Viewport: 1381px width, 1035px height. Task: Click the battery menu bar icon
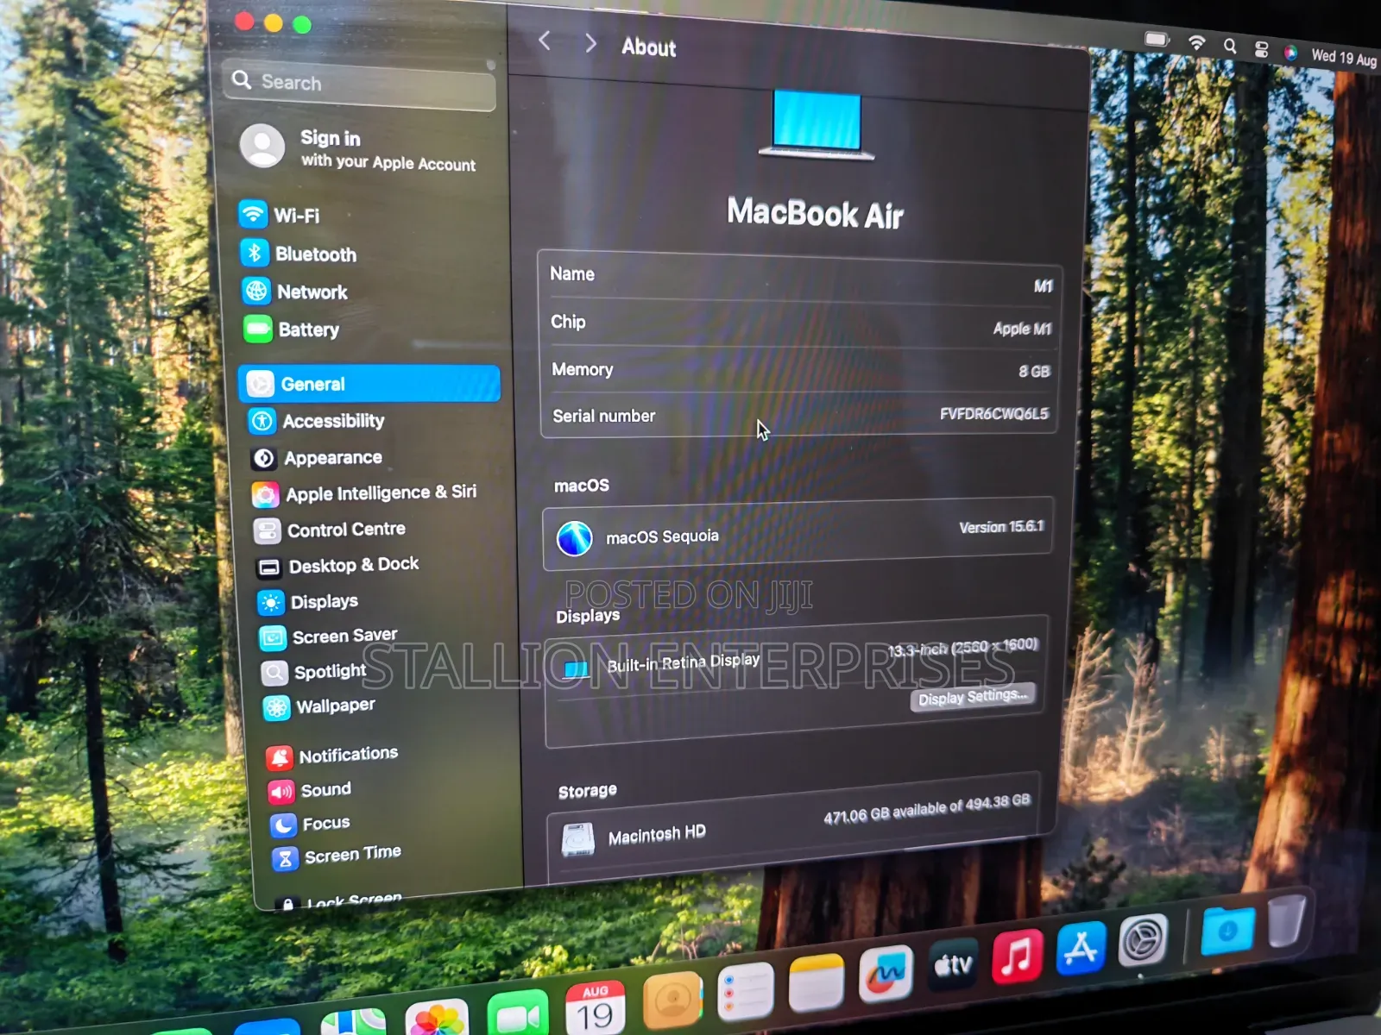point(1157,39)
